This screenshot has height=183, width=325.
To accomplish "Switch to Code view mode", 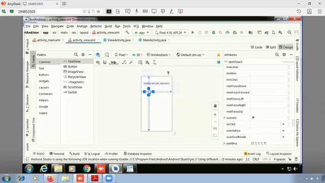I will [x=256, y=47].
